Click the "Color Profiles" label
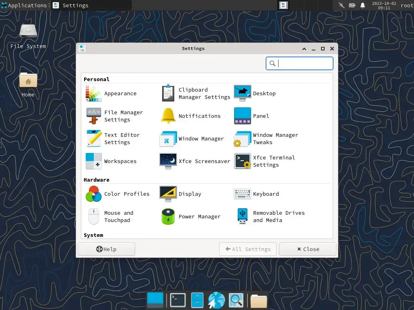The width and height of the screenshot is (414, 310). [127, 194]
